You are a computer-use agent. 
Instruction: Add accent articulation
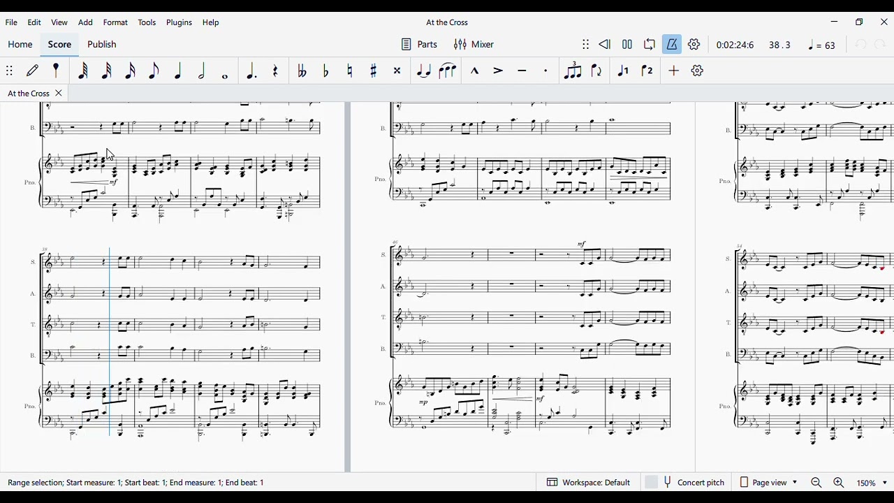click(499, 71)
